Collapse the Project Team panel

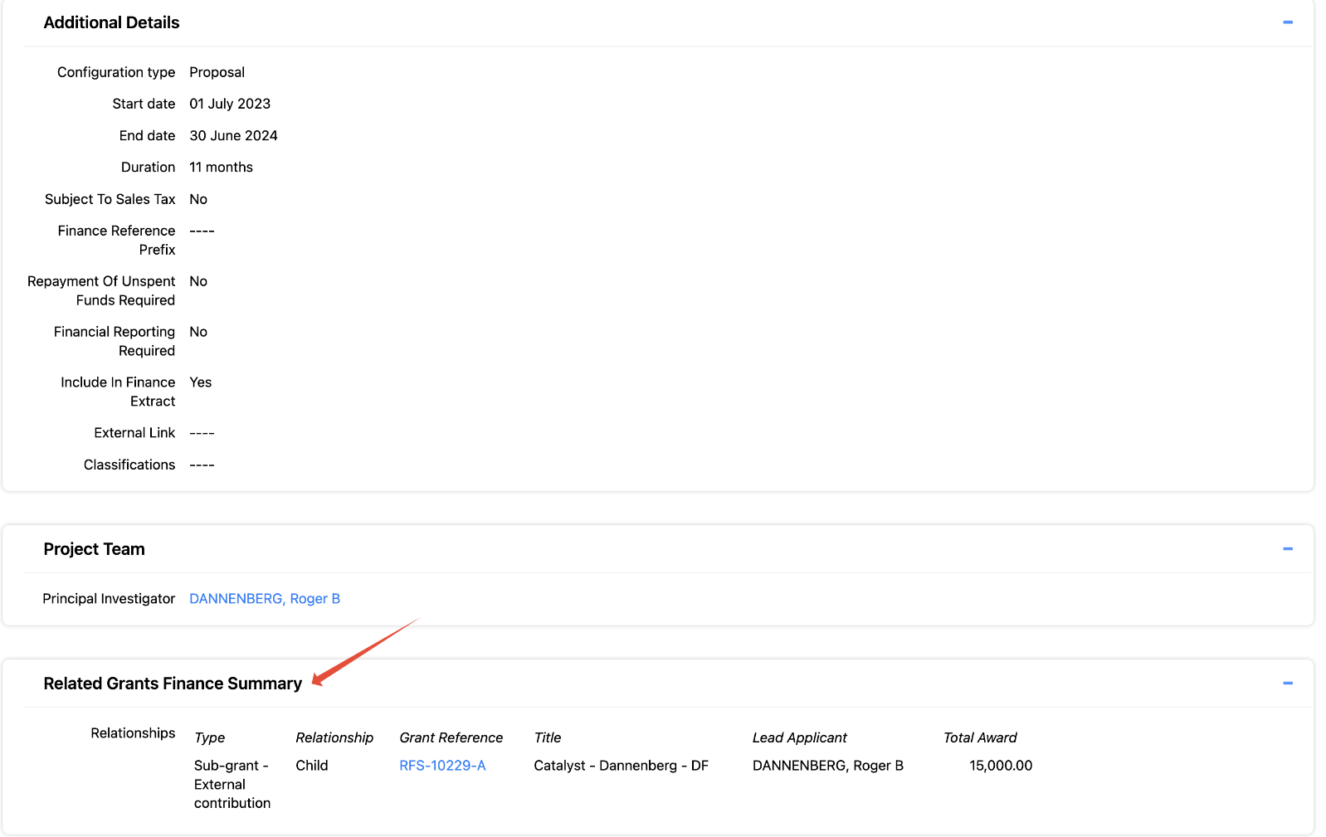click(1287, 548)
